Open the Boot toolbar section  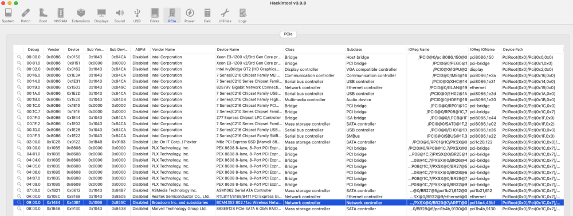tap(43, 15)
